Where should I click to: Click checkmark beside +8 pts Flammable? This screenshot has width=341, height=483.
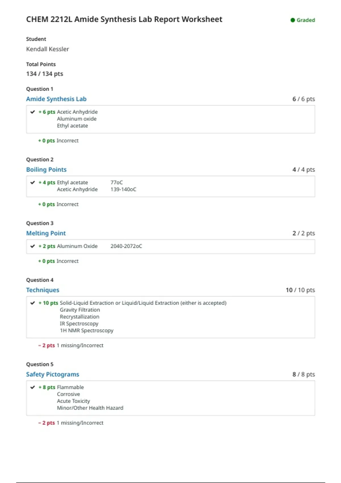(x=33, y=387)
